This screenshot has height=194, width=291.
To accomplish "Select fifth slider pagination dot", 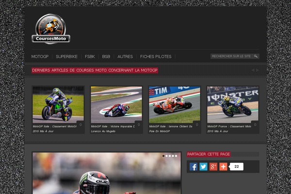I will 176,156.
